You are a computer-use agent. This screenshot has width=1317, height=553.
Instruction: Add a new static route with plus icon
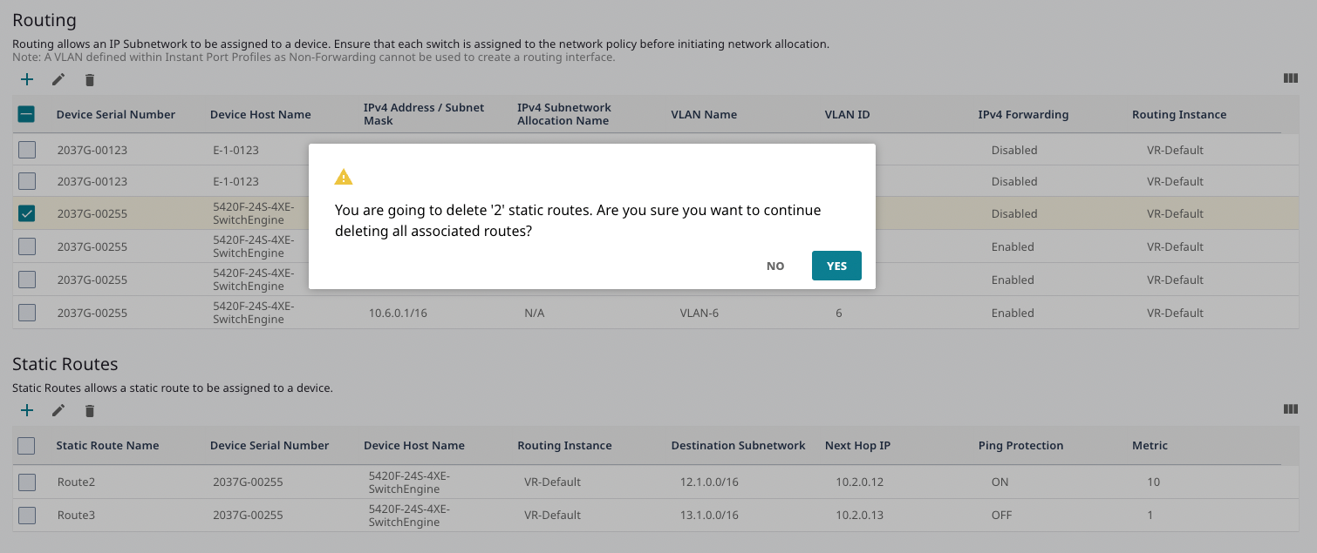(x=27, y=410)
